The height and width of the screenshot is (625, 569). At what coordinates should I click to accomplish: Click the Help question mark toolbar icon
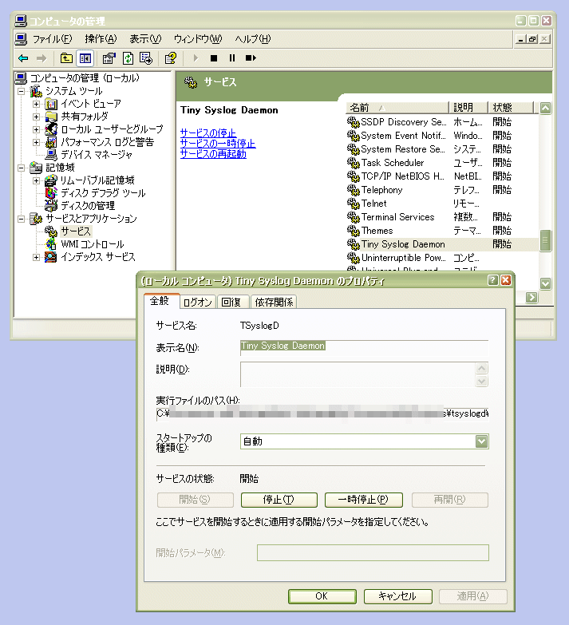(170, 58)
